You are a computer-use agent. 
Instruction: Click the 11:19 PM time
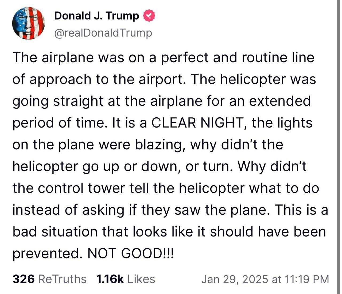coord(307,279)
